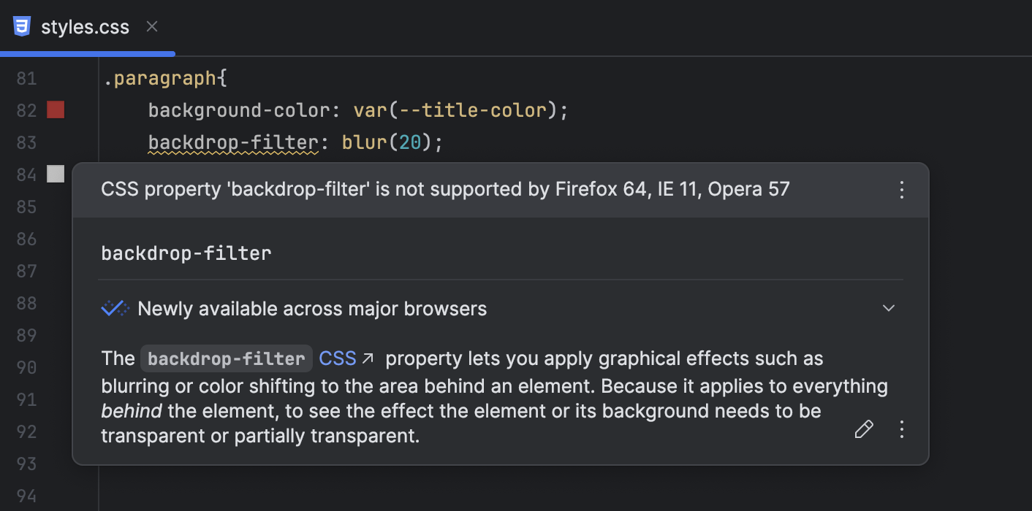This screenshot has height=511, width=1032.
Task: Select the styles.css editor tab
Action: [x=86, y=26]
